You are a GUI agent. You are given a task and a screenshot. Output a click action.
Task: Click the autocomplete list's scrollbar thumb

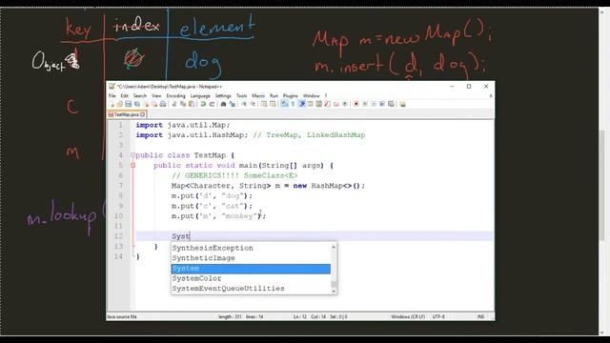[334, 284]
